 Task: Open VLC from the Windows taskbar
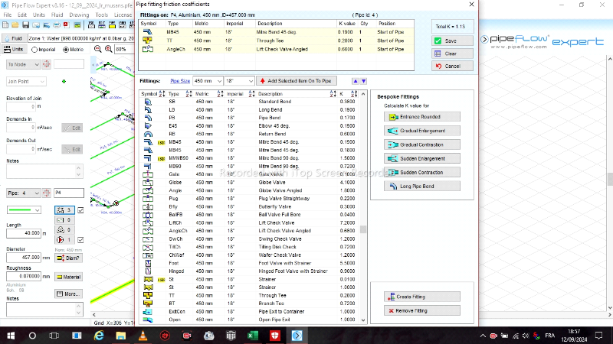143,336
